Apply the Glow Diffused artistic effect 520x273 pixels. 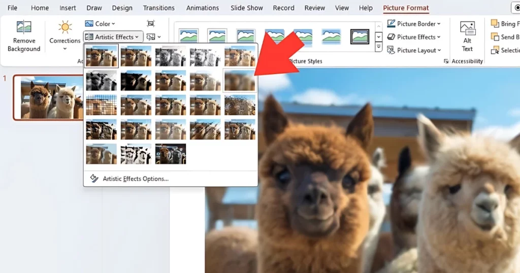click(205, 81)
